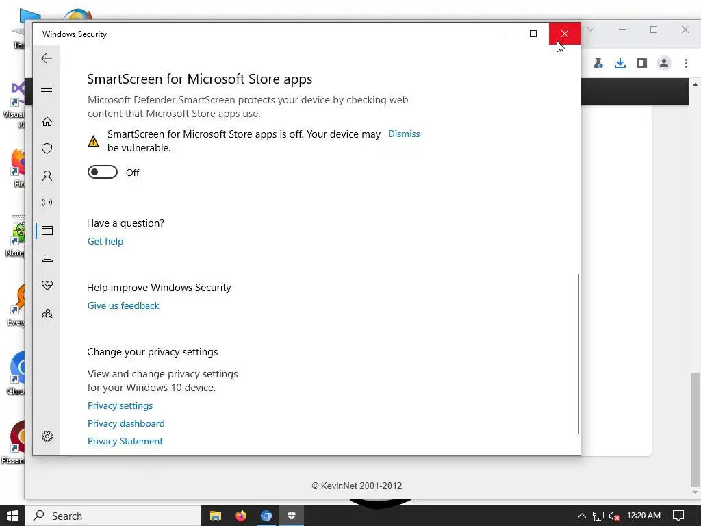
Task: Minimize the Windows Security window
Action: pos(502,34)
